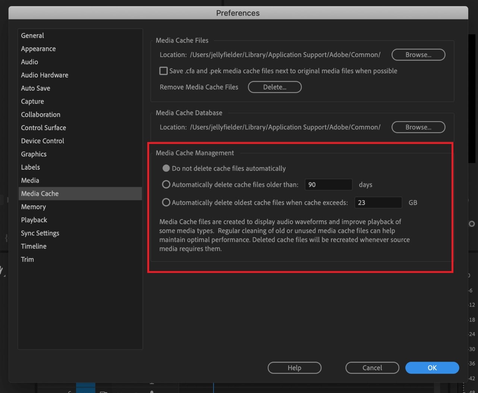The width and height of the screenshot is (478, 393).
Task: Open the Labels category
Action: click(80, 167)
